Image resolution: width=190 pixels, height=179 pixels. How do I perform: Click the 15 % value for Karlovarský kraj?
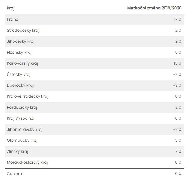(178, 63)
